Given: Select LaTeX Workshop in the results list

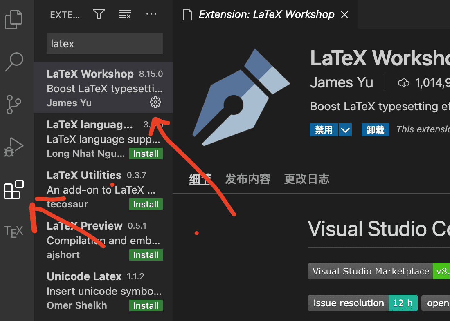Looking at the screenshot, I should click(x=103, y=87).
